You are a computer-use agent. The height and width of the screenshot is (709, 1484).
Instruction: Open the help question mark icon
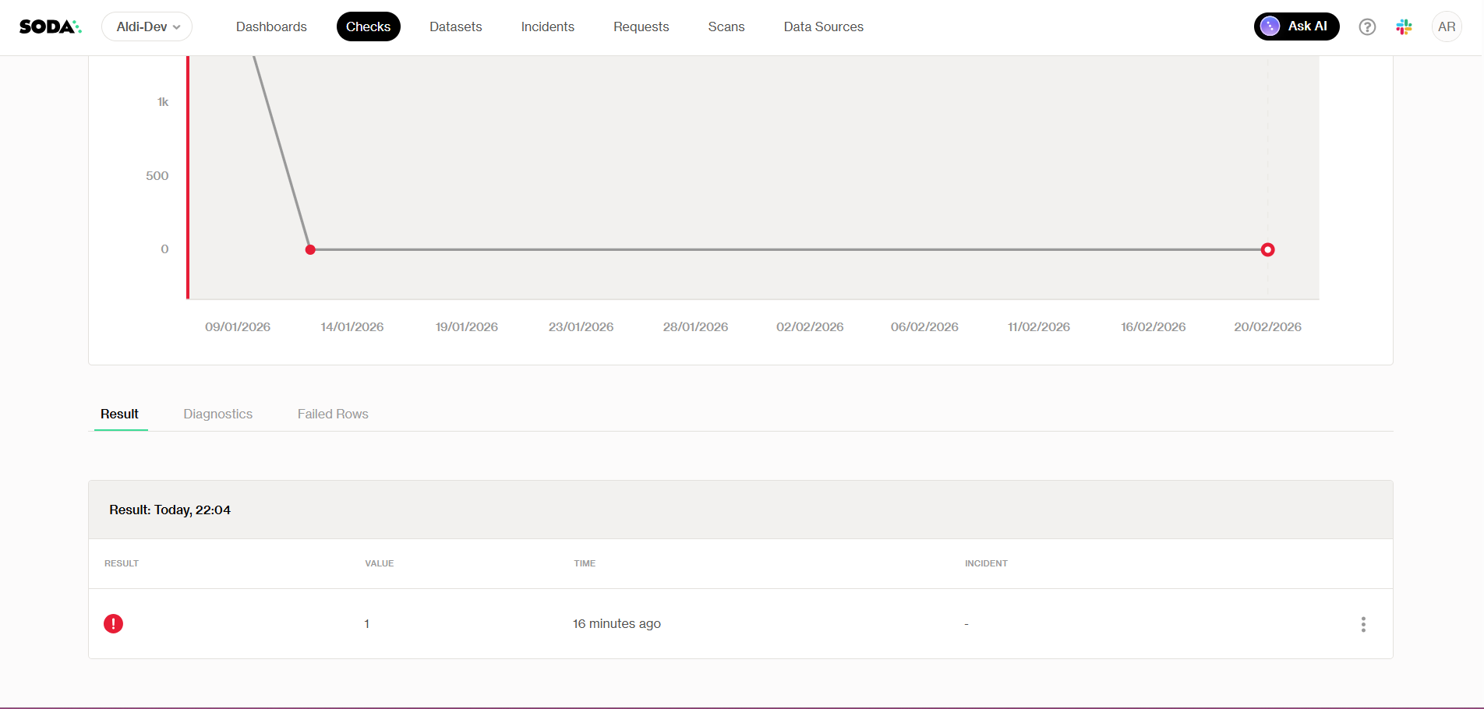[x=1367, y=27]
